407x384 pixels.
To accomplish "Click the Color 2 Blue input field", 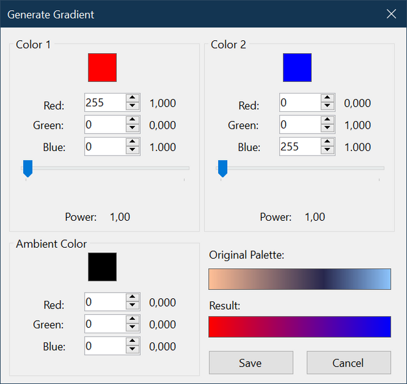I will click(x=299, y=147).
